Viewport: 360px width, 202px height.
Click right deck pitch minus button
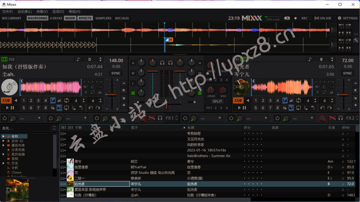coord(355,83)
